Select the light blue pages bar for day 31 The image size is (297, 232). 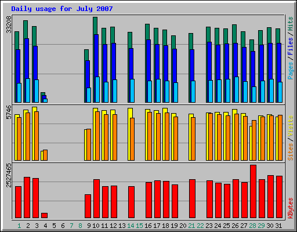click(280, 92)
